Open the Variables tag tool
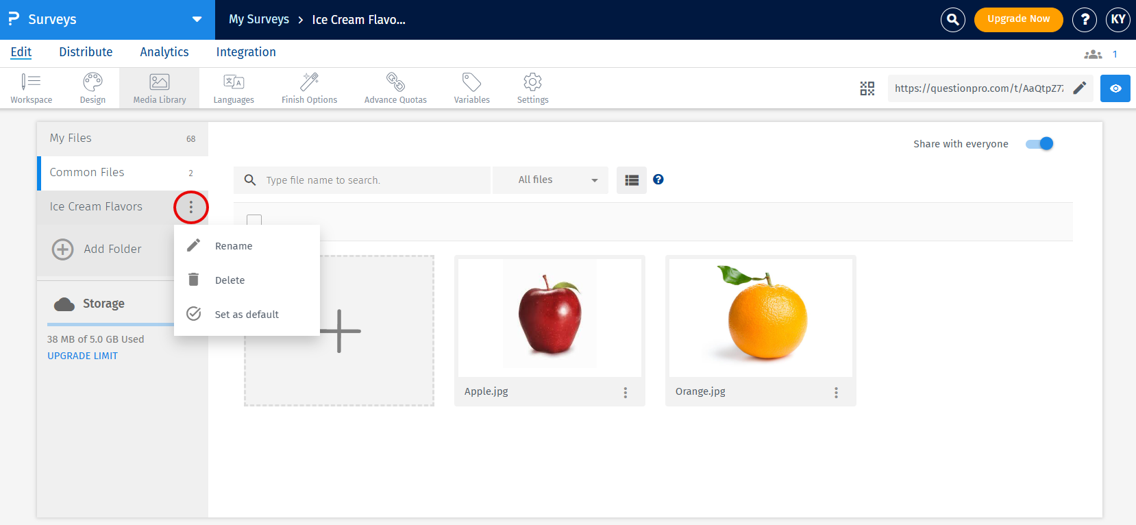Image resolution: width=1136 pixels, height=525 pixels. [x=471, y=88]
